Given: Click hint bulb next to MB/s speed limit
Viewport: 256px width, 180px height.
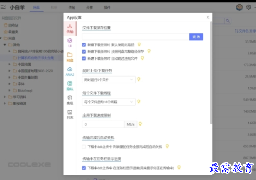Looking at the screenshot, I should (140, 124).
